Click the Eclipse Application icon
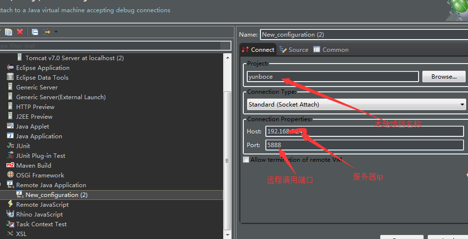The image size is (468, 239). 10,67
